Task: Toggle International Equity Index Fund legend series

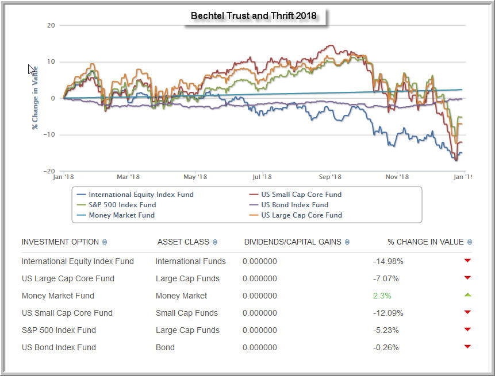Action: pos(136,195)
